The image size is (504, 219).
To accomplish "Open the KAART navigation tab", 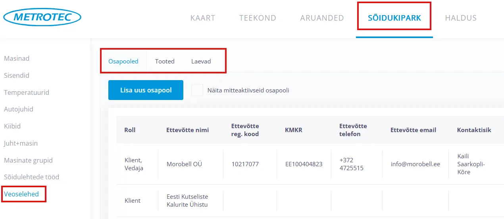I will click(203, 18).
